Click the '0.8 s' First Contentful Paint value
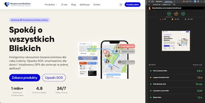 (x=200, y=71)
